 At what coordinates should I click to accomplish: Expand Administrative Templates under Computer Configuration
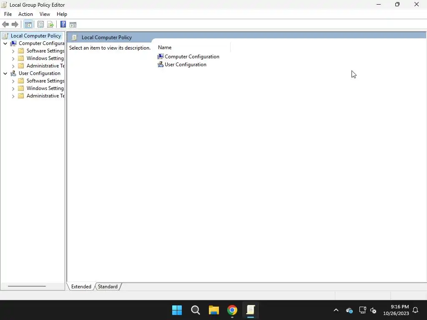[x=13, y=66]
